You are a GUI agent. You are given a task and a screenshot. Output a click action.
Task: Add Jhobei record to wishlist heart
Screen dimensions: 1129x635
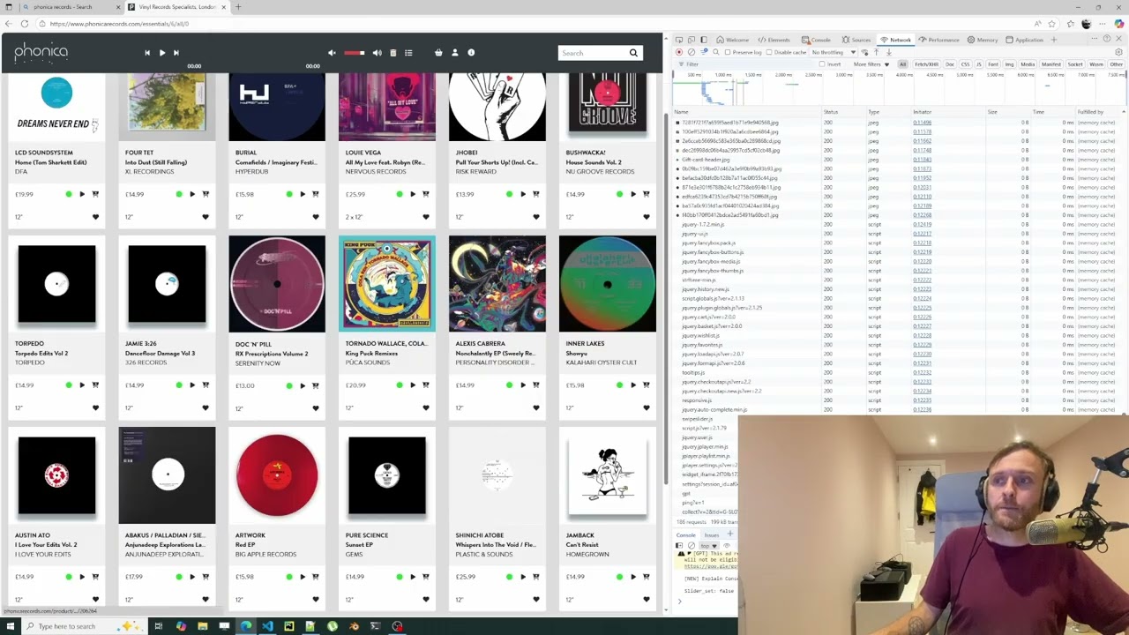(536, 217)
